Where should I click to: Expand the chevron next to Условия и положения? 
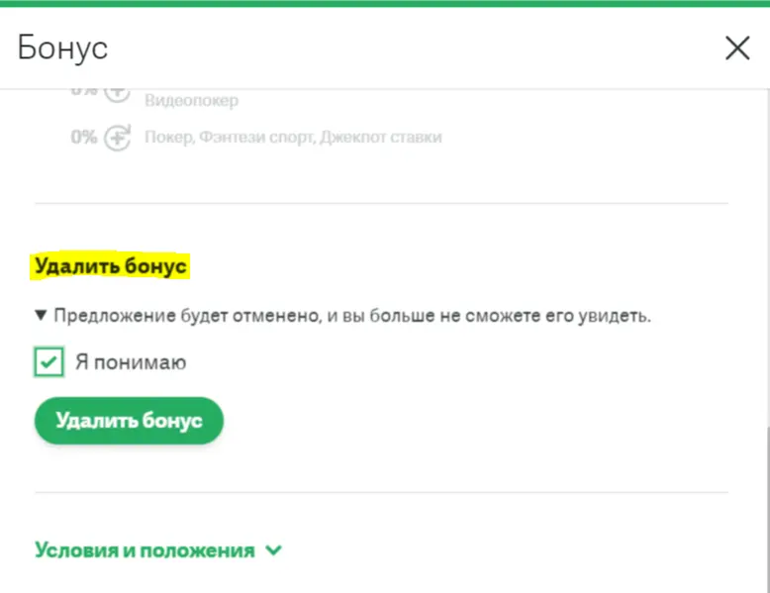[274, 550]
